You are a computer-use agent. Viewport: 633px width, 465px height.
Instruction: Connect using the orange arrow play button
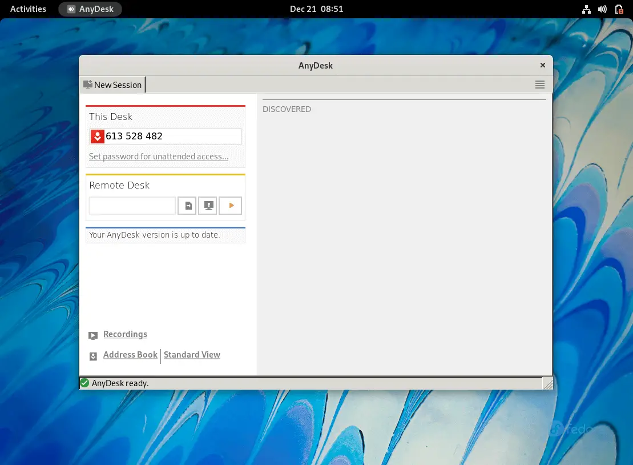(230, 206)
